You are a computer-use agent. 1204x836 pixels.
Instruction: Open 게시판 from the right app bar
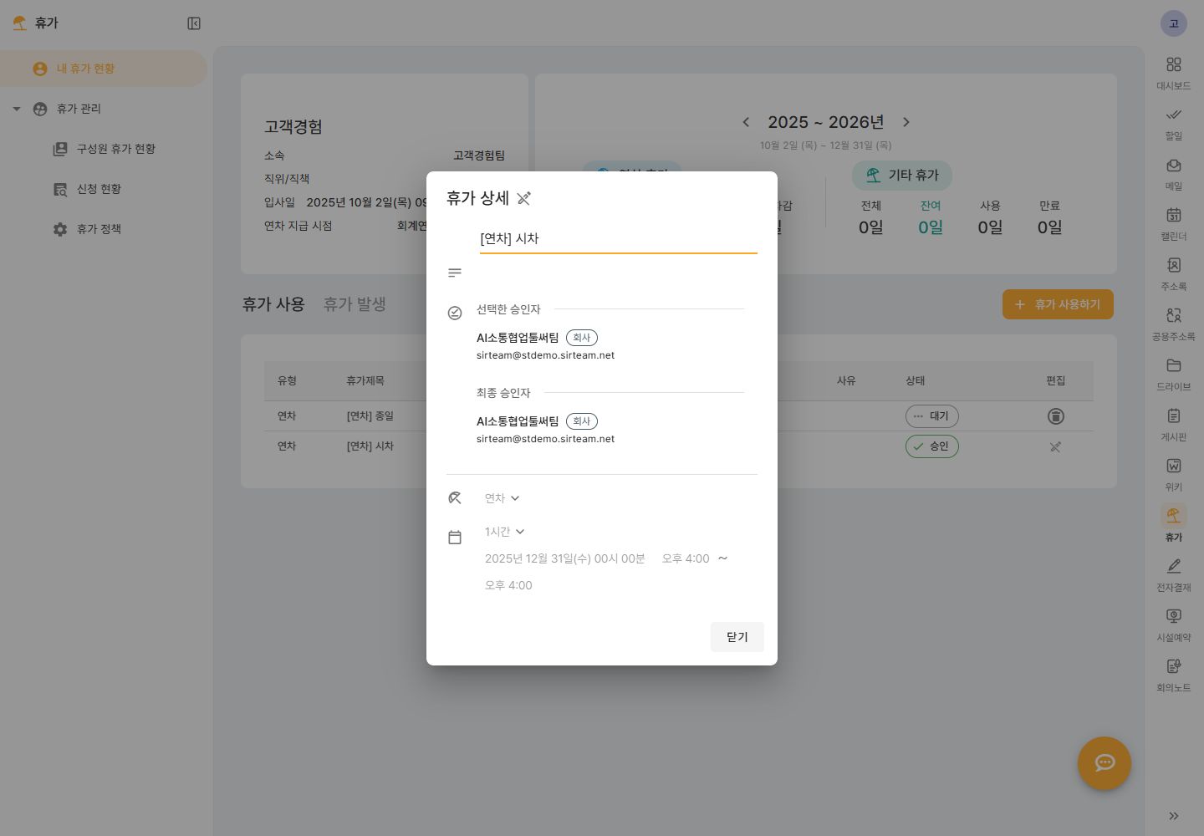pyautogui.click(x=1174, y=424)
